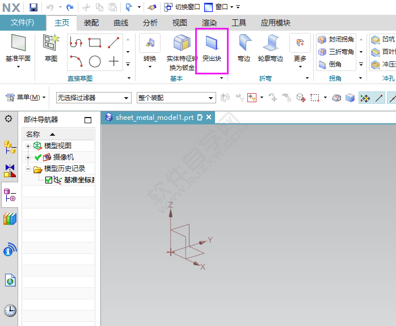Switch to the 视图 ribbon tab
396x326 pixels.
click(180, 23)
